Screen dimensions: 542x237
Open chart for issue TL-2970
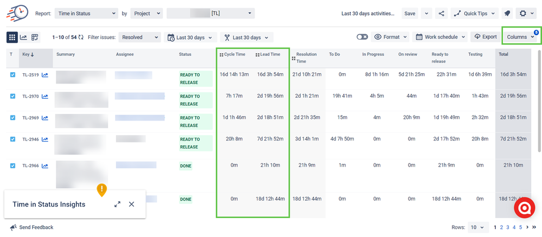click(x=45, y=96)
